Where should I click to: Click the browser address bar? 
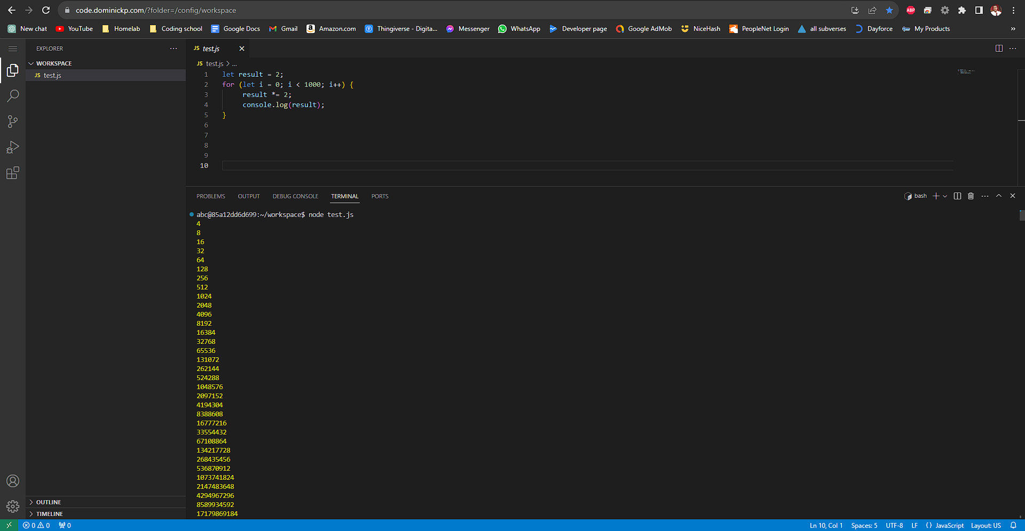pos(454,10)
